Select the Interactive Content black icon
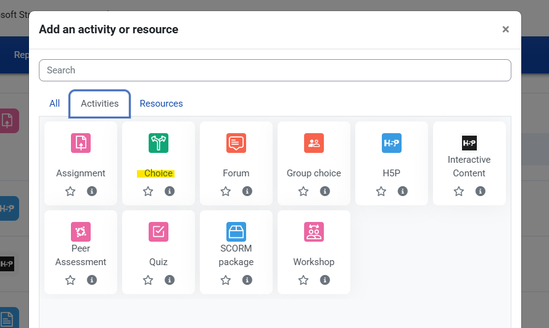 click(469, 143)
